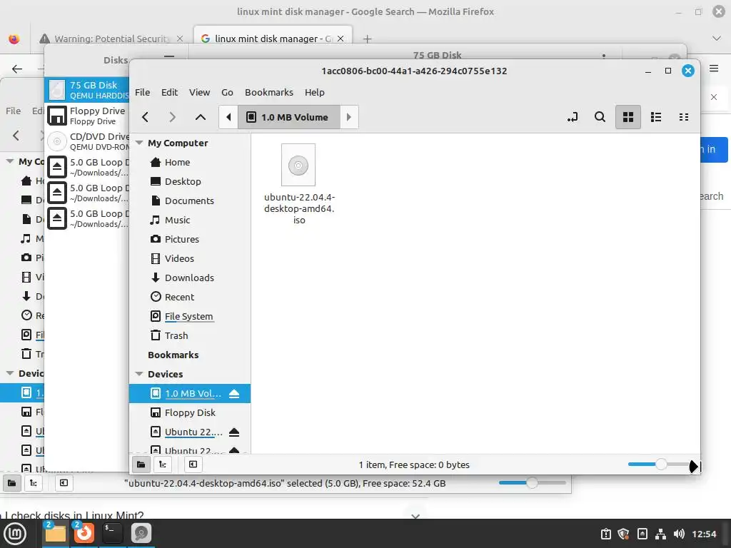List all Firefox tabs dropdown
The height and width of the screenshot is (548, 731).
pos(717,39)
